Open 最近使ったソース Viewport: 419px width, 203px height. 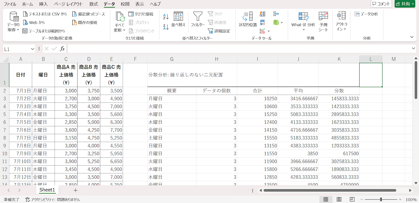pos(89,14)
